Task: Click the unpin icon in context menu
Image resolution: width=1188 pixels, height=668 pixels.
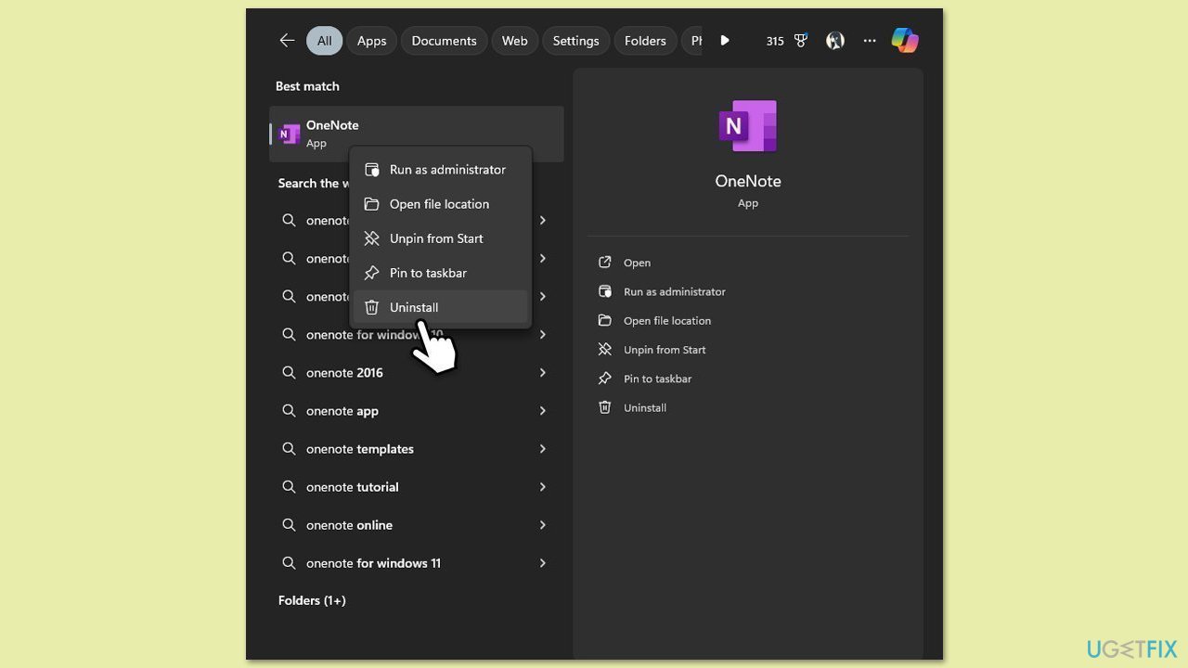Action: coord(372,238)
